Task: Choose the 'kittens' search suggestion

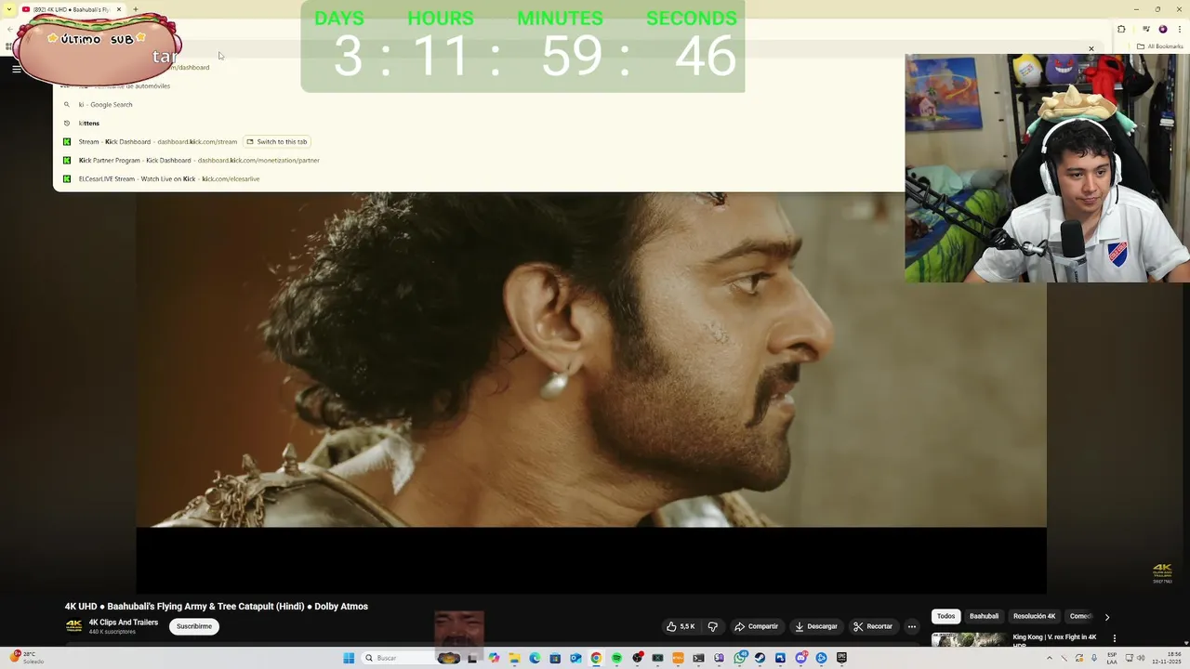Action: (x=479, y=123)
